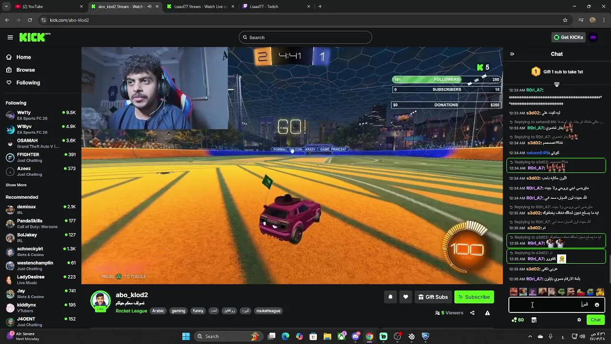Screen dimensions: 611x344
Task: Click the report warning triangle icon
Action: (487, 313)
